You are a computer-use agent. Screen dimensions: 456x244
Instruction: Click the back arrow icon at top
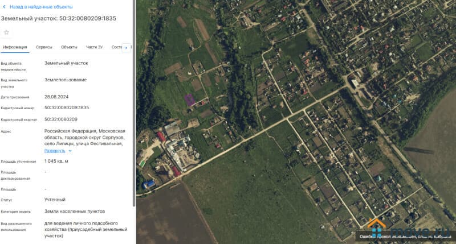click(5, 7)
